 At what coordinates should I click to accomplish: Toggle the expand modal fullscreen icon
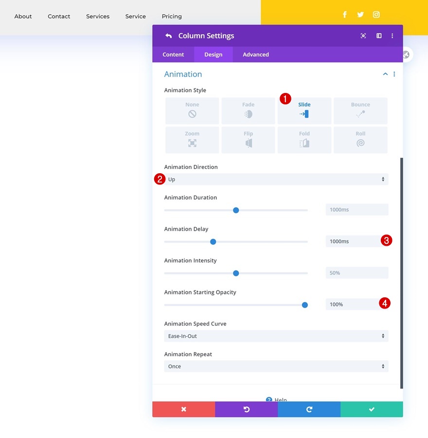tap(363, 36)
